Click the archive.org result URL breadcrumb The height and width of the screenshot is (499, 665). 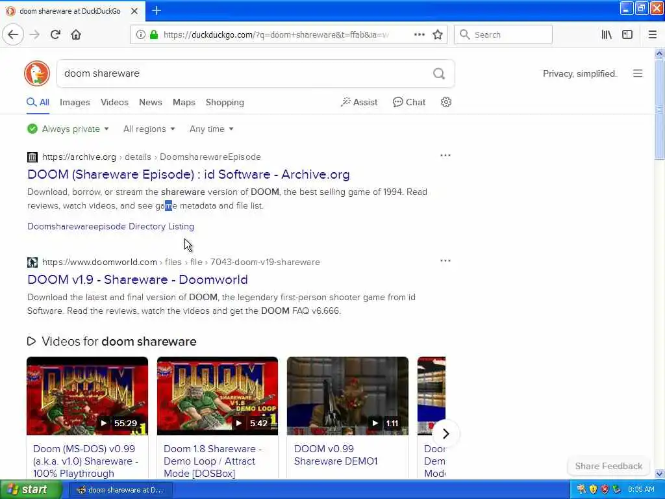(151, 157)
